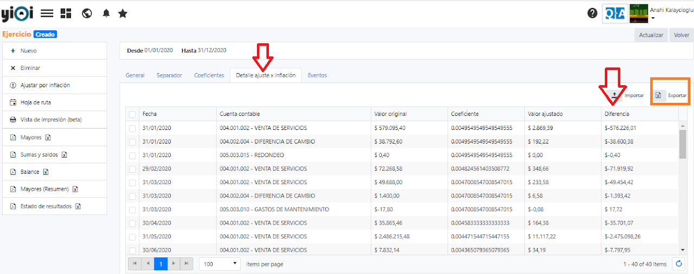Toggle select-all checkbox in table header
Viewport: 694px width, 274px height.
(133, 114)
